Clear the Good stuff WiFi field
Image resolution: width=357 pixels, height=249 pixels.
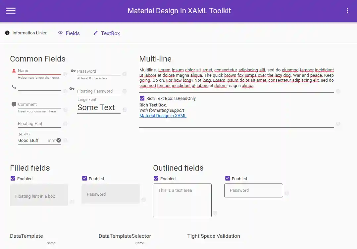pos(59,140)
